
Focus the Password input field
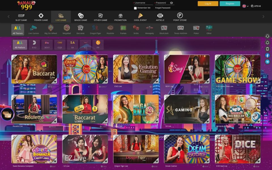162,3
